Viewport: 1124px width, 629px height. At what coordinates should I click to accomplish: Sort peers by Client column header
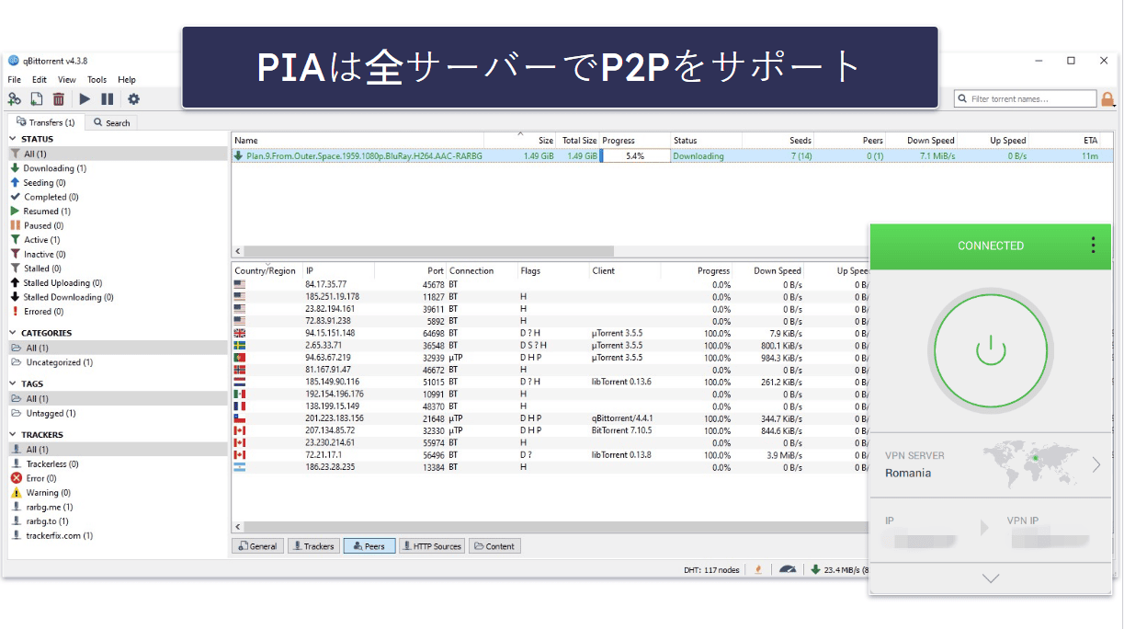pos(625,270)
